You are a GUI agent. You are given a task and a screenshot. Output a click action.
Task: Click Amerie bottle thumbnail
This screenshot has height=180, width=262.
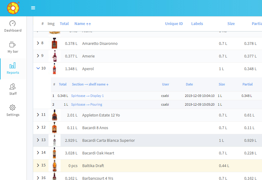[x=55, y=56]
